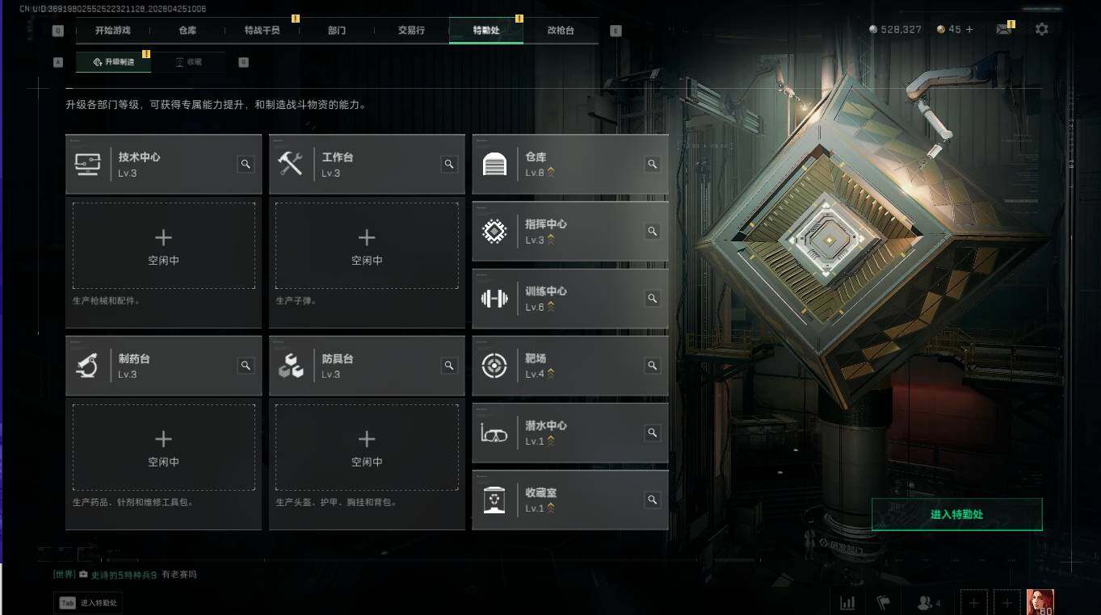1101x615 pixels.
Task: Click the player avatar portrait
Action: [x=1040, y=602]
